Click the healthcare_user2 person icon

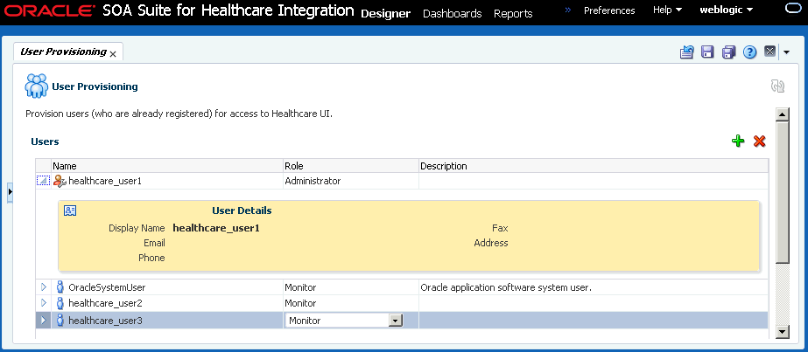pyautogui.click(x=60, y=303)
